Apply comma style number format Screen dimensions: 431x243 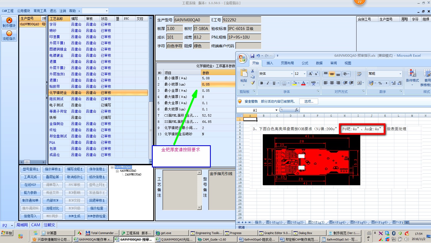pos(386,83)
